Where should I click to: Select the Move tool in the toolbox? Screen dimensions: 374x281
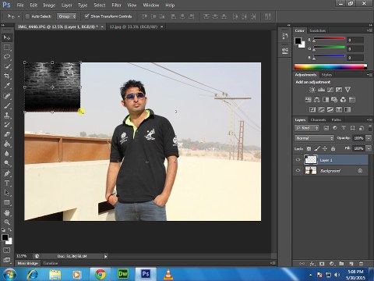pos(7,37)
